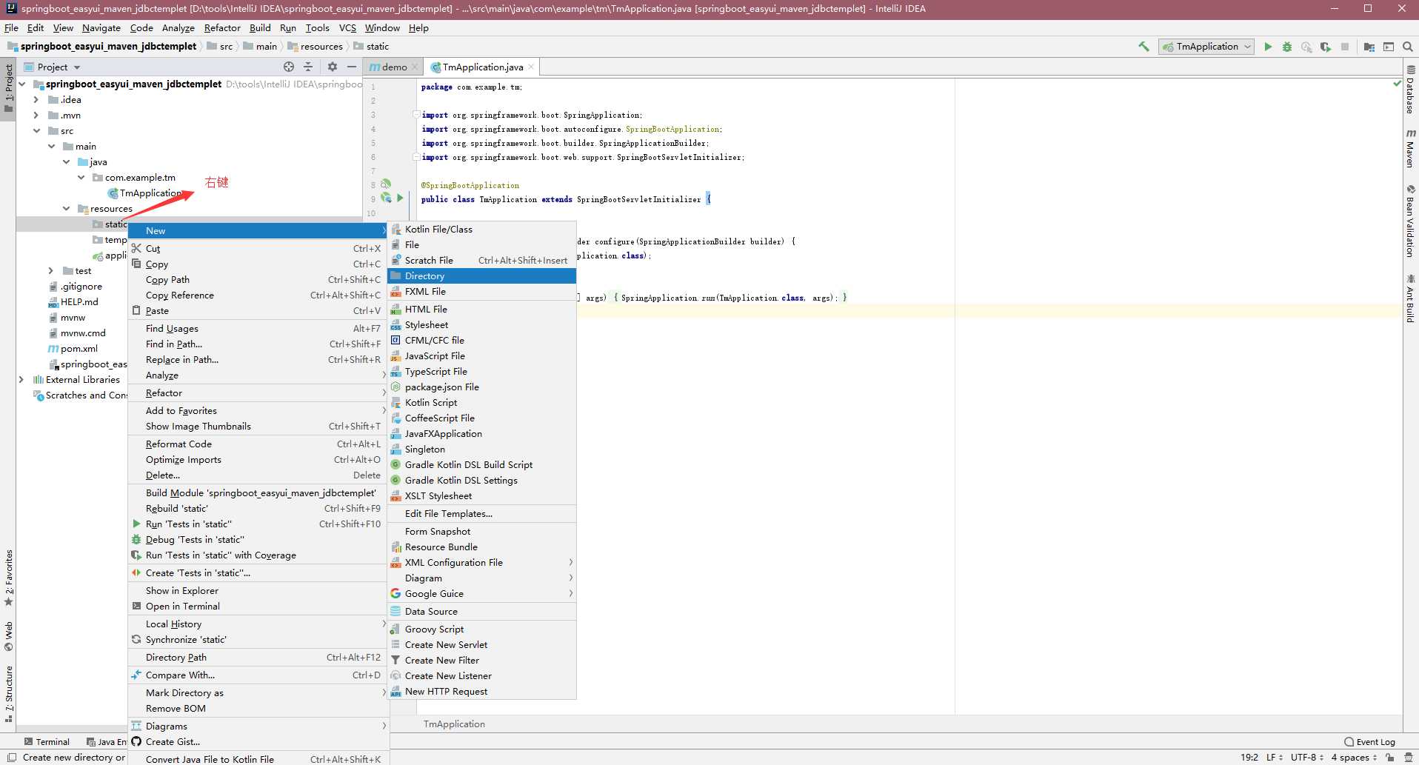Select Show in Explorer from context menu
The image size is (1419, 765).
click(258, 590)
